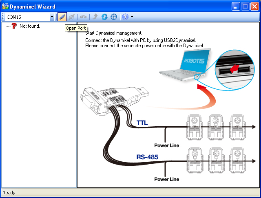The width and height of the screenshot is (261, 198).
Task: Click the blue question mark help icon
Action: click(125, 17)
